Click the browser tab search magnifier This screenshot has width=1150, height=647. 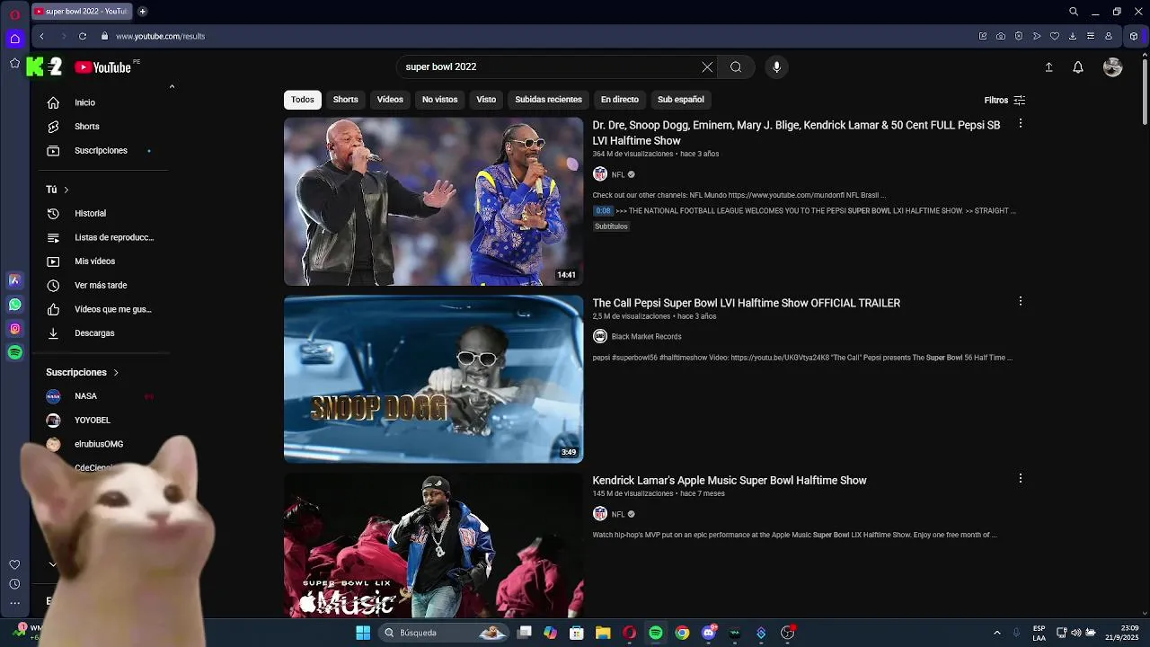point(1074,12)
